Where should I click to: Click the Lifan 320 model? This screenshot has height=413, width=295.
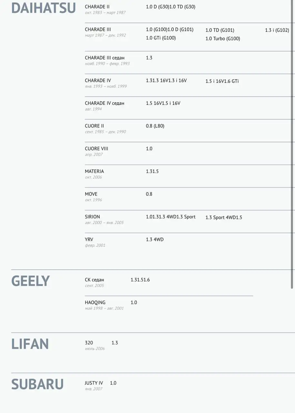(x=89, y=343)
